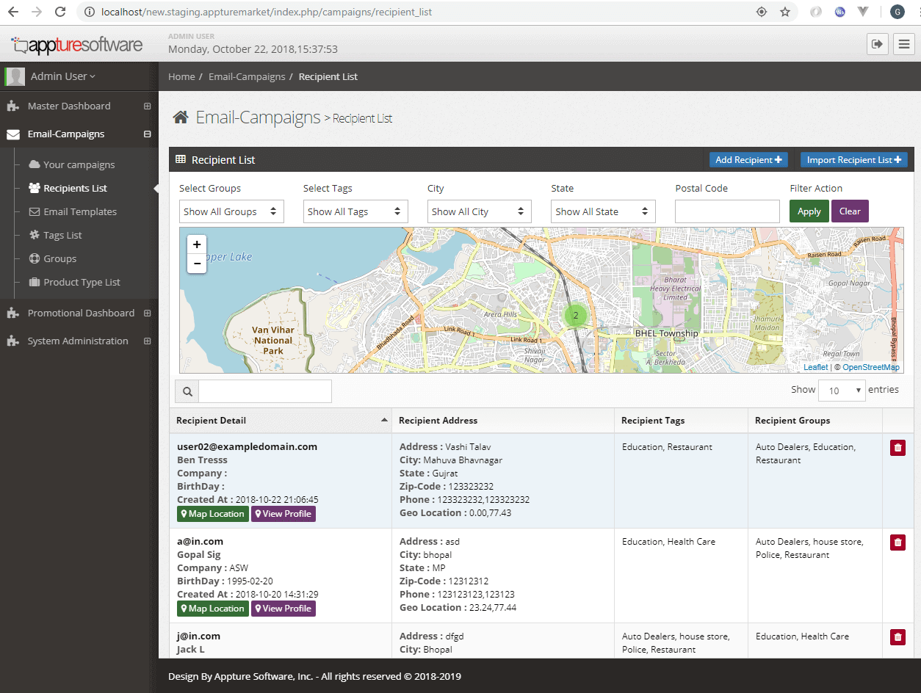View Profile of Gopal Sig
This screenshot has width=921, height=693.
(x=283, y=609)
